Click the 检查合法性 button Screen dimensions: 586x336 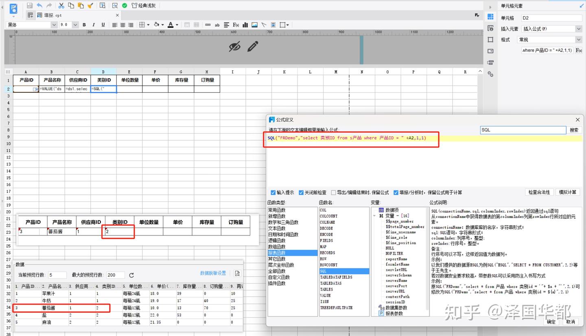coord(539,192)
